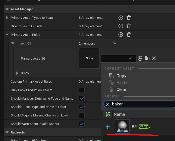This screenshot has height=141, width=175.
Task: Enable Only Cook Production Assets checkbox
Action: (82, 90)
